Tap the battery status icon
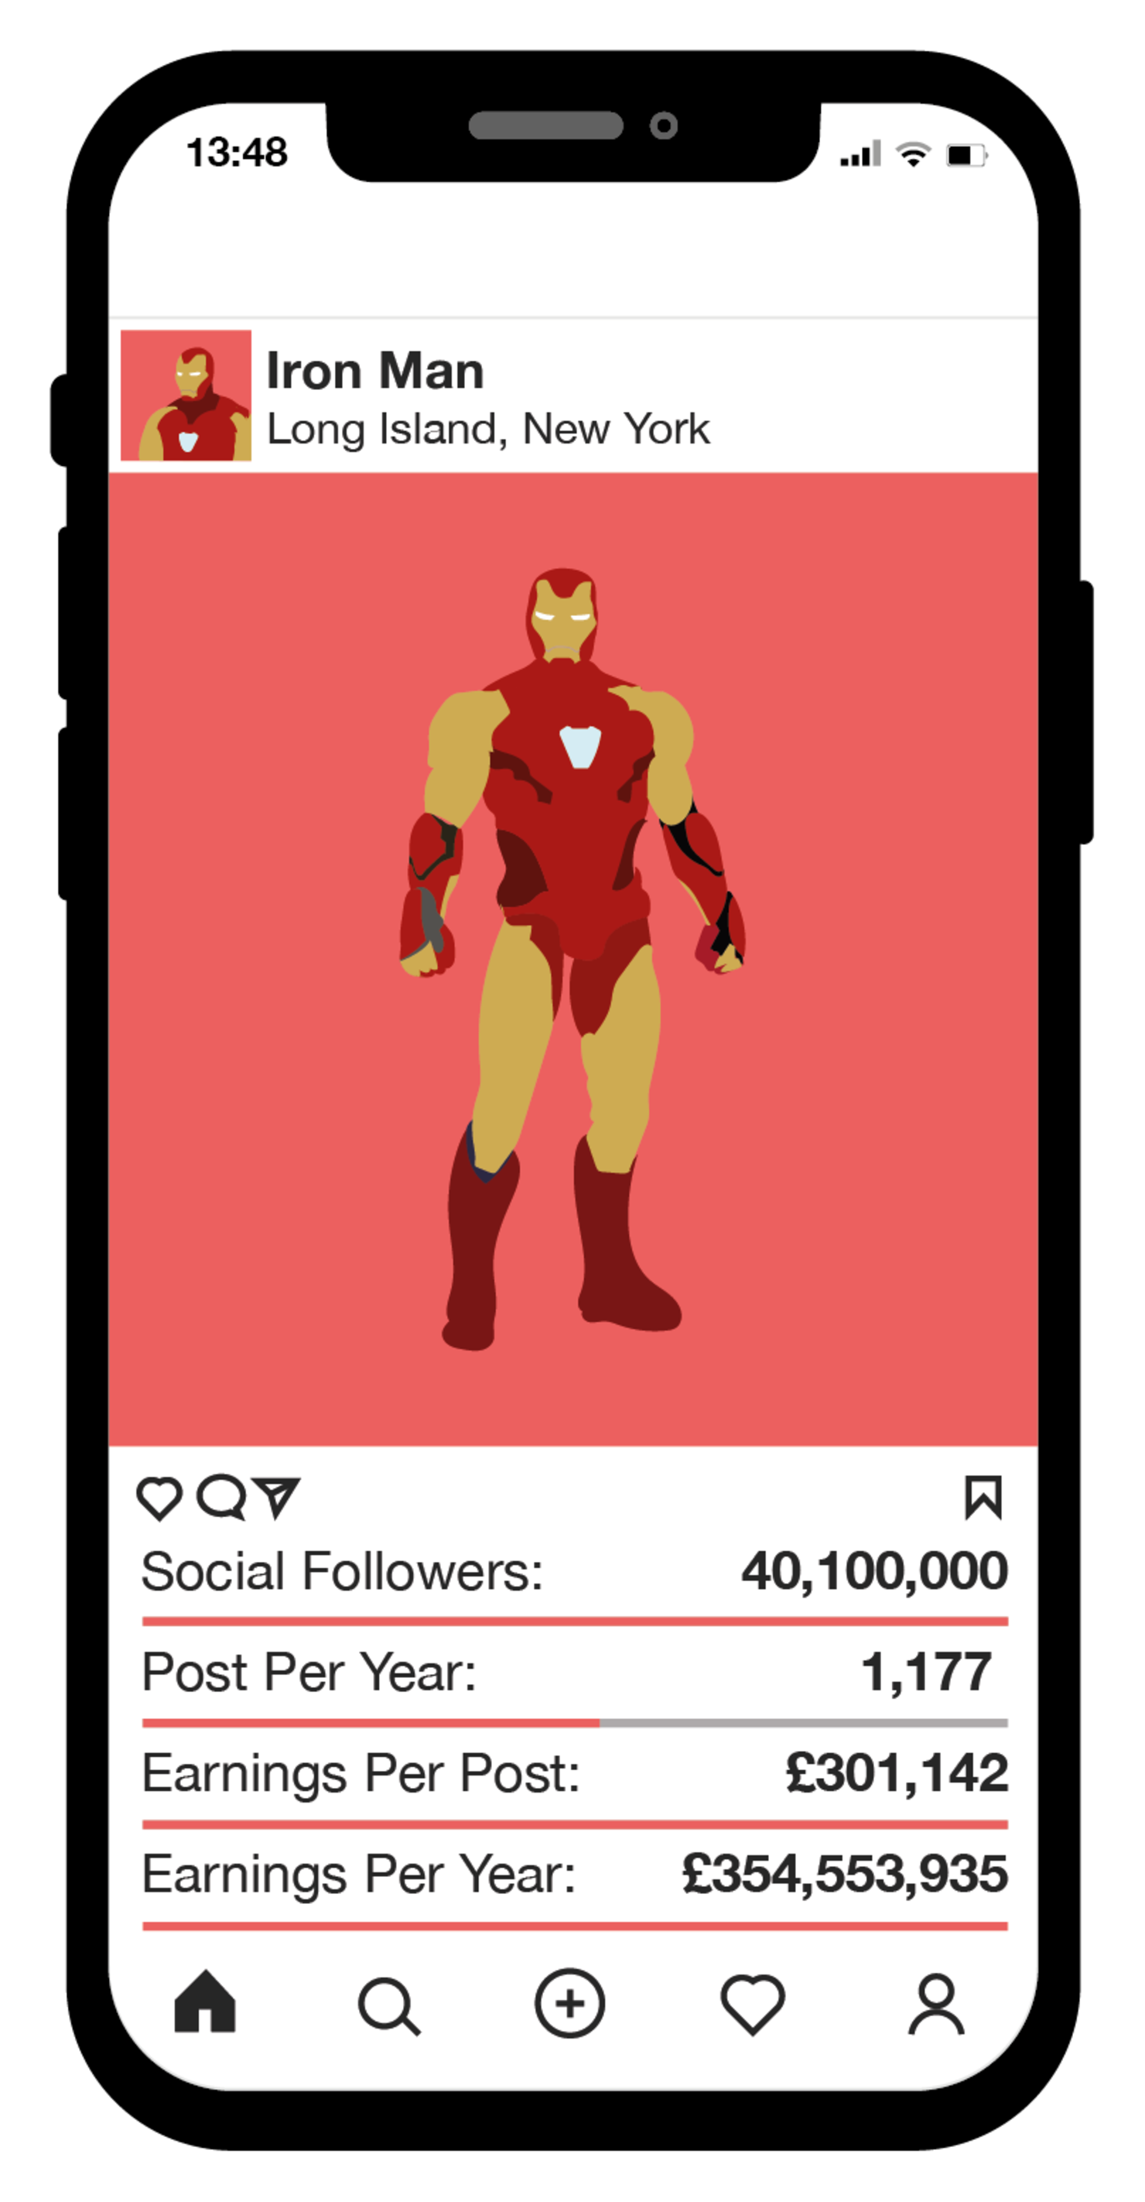 tap(967, 155)
